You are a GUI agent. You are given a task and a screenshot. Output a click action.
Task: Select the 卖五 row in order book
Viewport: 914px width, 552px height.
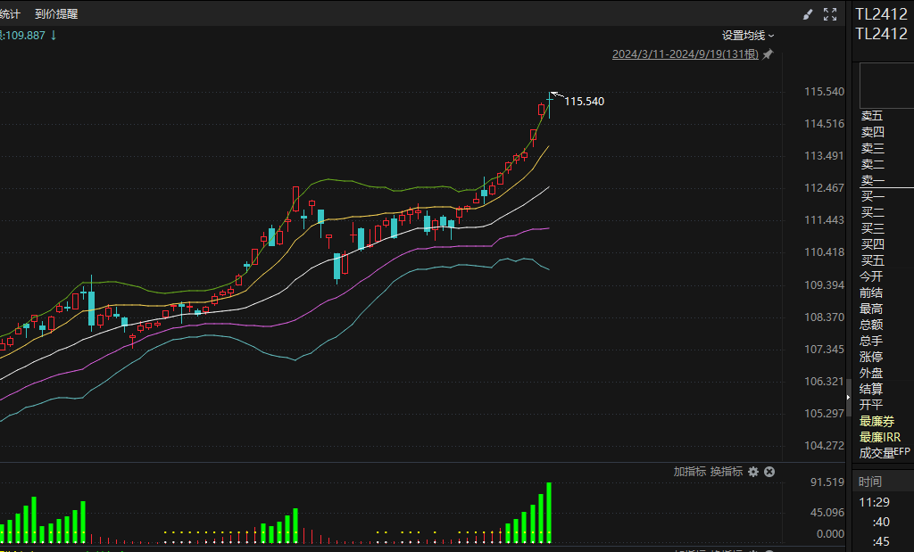872,116
